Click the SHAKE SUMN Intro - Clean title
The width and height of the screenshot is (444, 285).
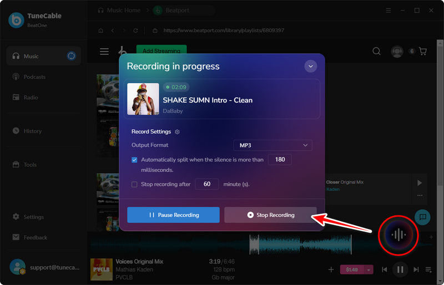click(208, 100)
